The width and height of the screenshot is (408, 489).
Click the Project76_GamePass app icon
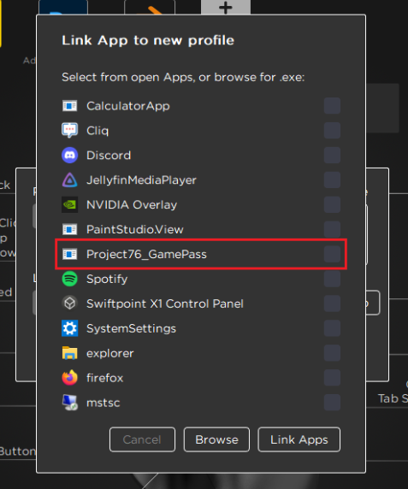click(x=69, y=254)
